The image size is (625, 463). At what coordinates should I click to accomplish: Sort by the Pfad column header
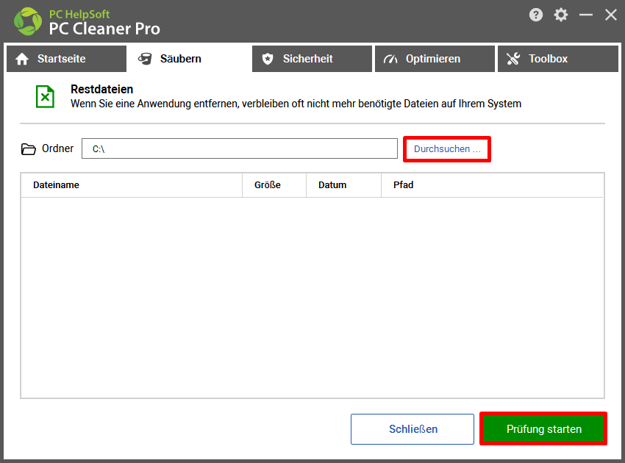(492, 185)
